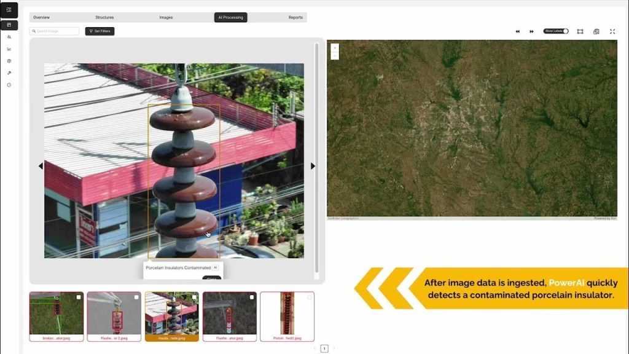This screenshot has height=354, width=629.
Task: Open the Set Filters dropdown
Action: coord(100,31)
